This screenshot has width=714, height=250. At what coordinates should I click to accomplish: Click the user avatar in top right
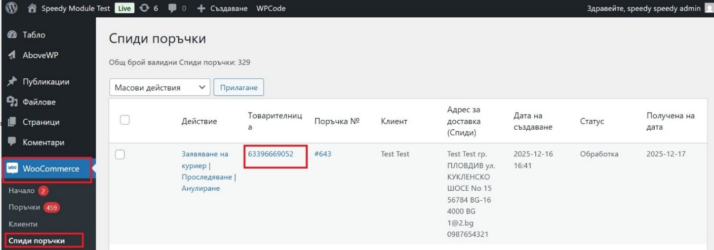click(709, 8)
